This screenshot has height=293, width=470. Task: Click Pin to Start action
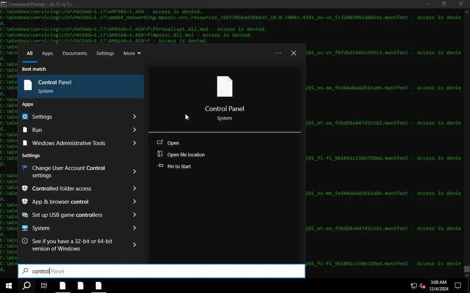(179, 166)
